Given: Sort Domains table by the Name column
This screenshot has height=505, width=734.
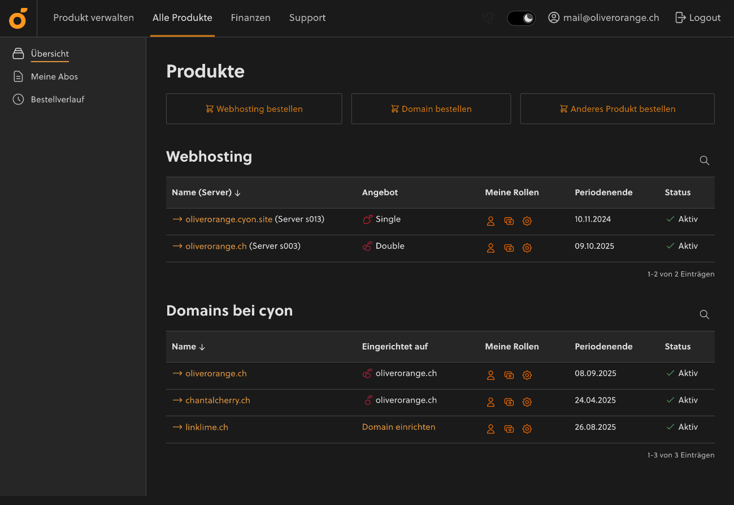Looking at the screenshot, I should pos(189,346).
